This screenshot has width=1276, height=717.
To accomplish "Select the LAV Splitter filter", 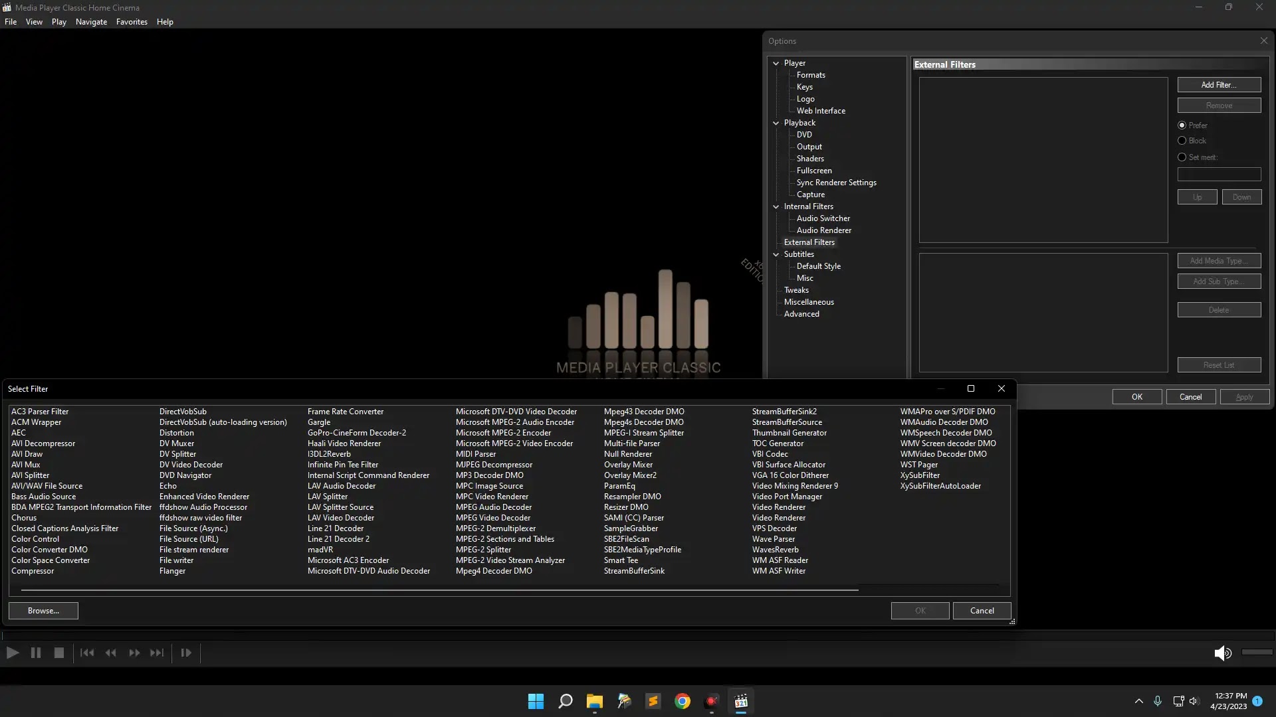I will pyautogui.click(x=327, y=495).
